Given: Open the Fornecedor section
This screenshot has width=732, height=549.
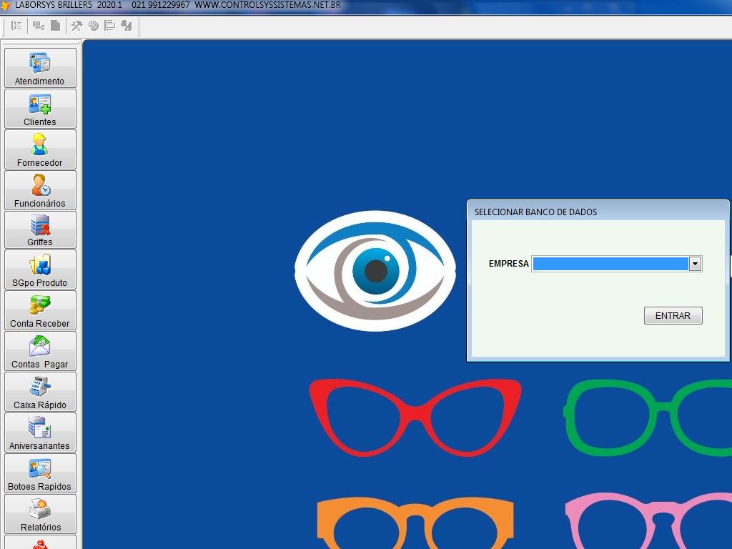Looking at the screenshot, I should pos(40,149).
